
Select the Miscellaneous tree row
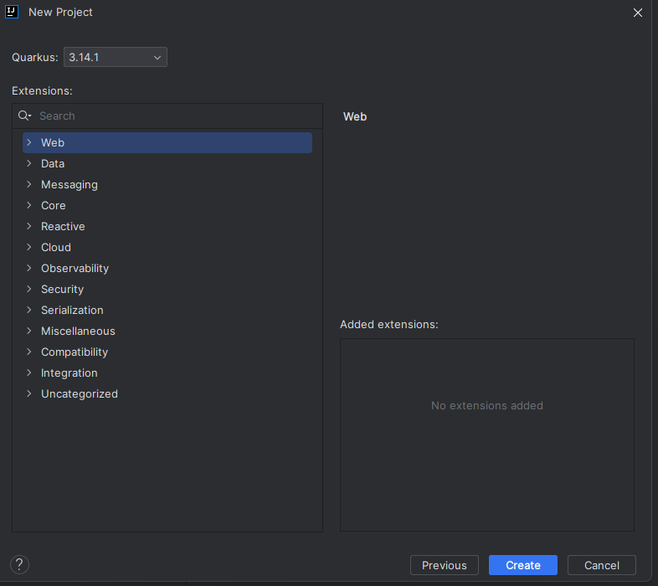click(167, 332)
